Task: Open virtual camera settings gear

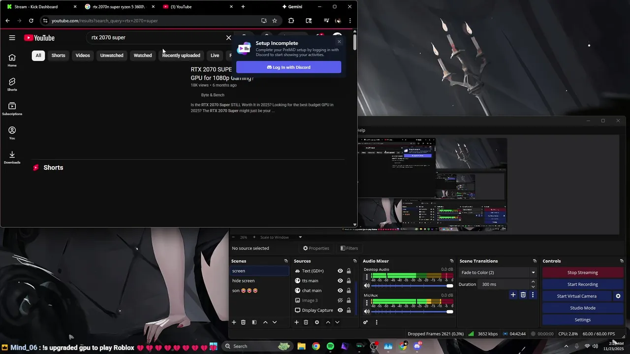Action: (x=618, y=296)
